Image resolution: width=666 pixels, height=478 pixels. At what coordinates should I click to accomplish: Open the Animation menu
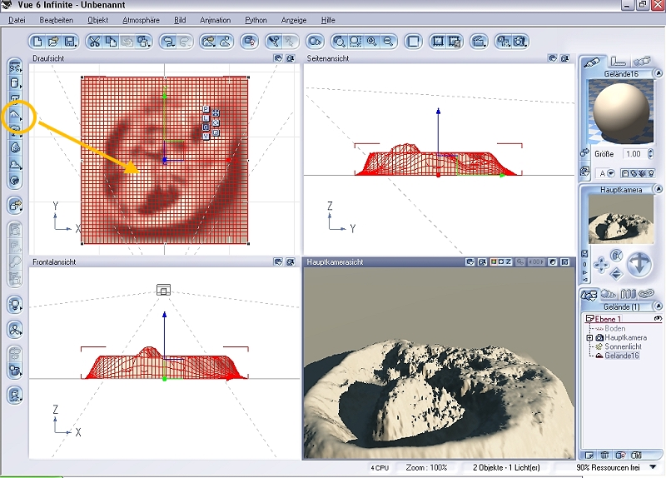215,20
